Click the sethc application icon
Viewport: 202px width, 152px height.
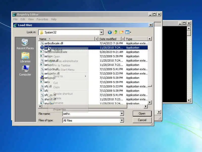coord(42,47)
